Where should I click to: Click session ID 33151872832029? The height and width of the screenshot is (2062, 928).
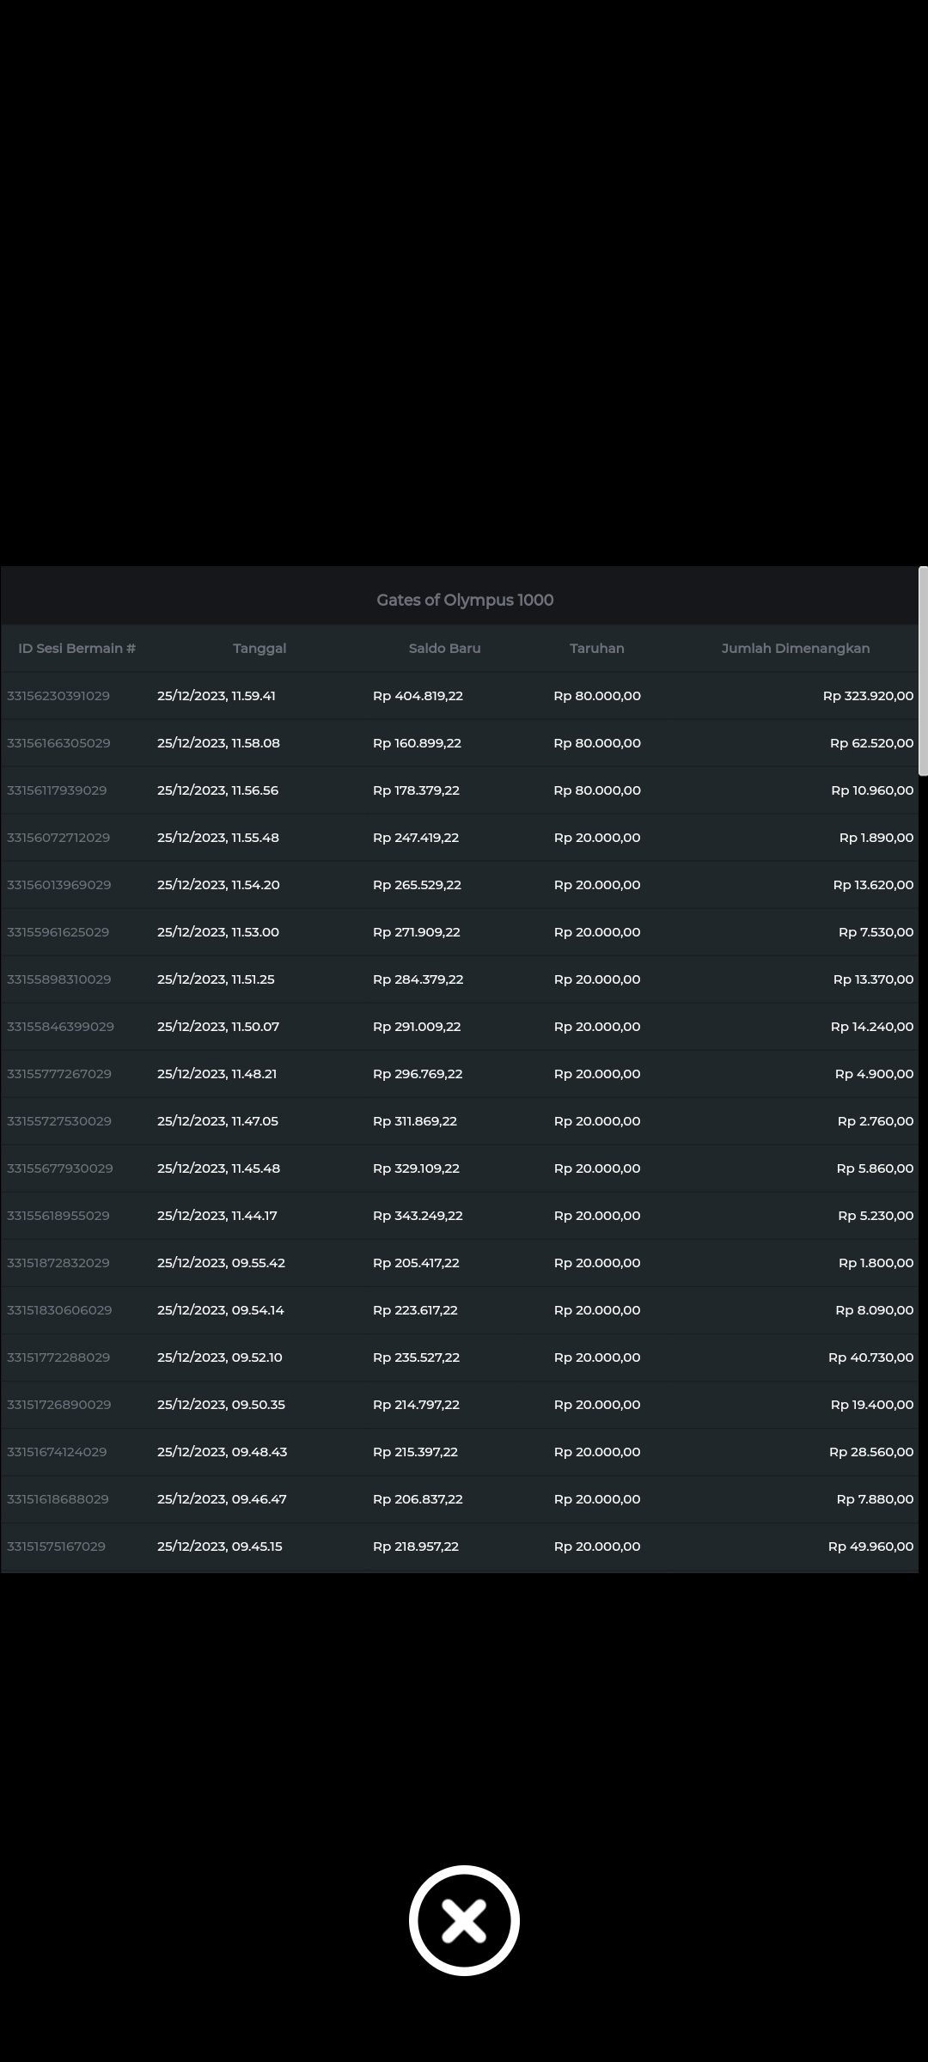tap(58, 1263)
